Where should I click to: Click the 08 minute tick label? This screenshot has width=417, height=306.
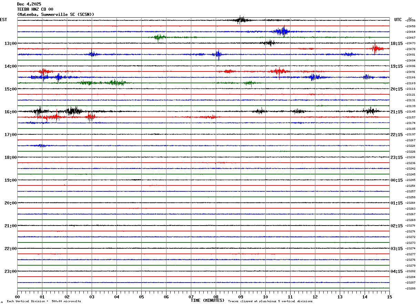click(x=216, y=297)
